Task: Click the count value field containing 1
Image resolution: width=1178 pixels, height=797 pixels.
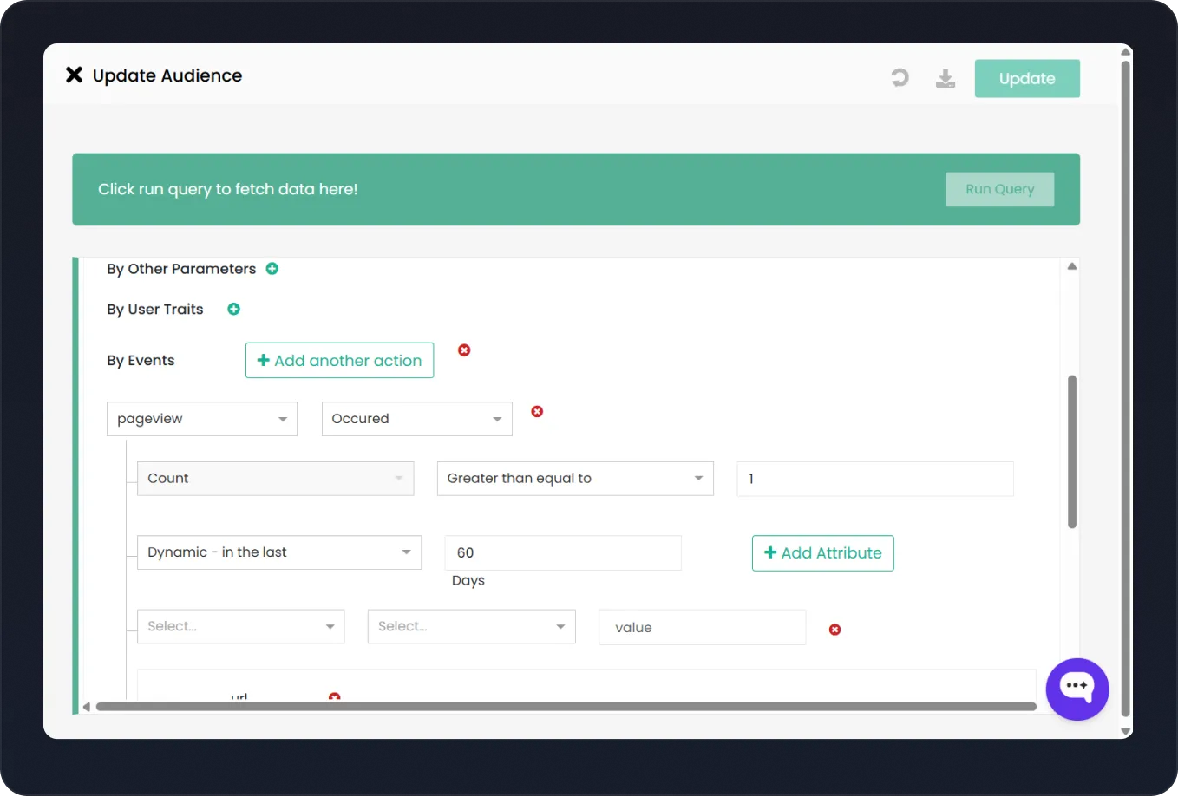Action: (875, 479)
